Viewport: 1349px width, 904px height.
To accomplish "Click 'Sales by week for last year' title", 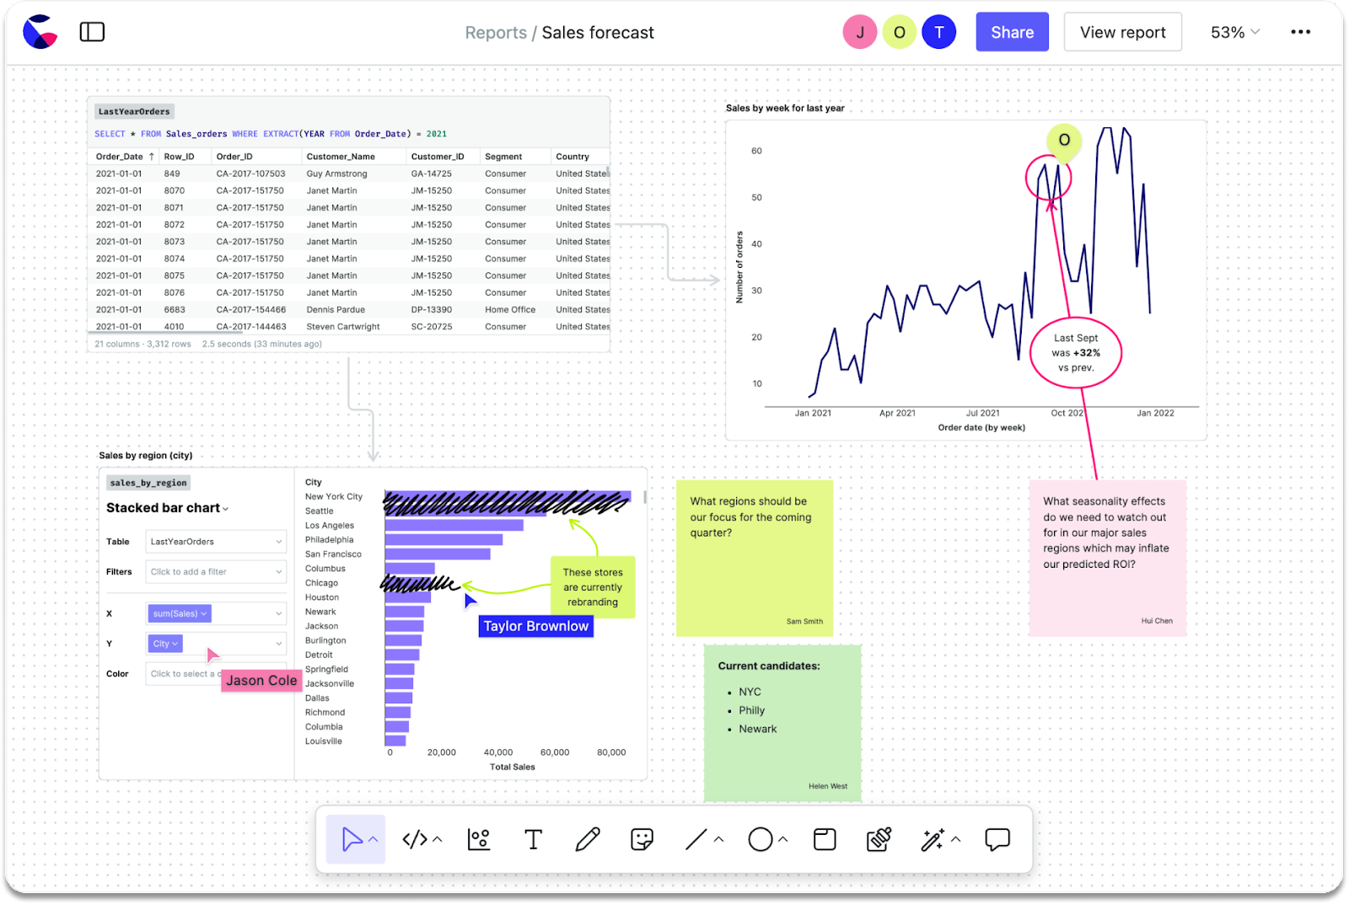I will pos(785,108).
